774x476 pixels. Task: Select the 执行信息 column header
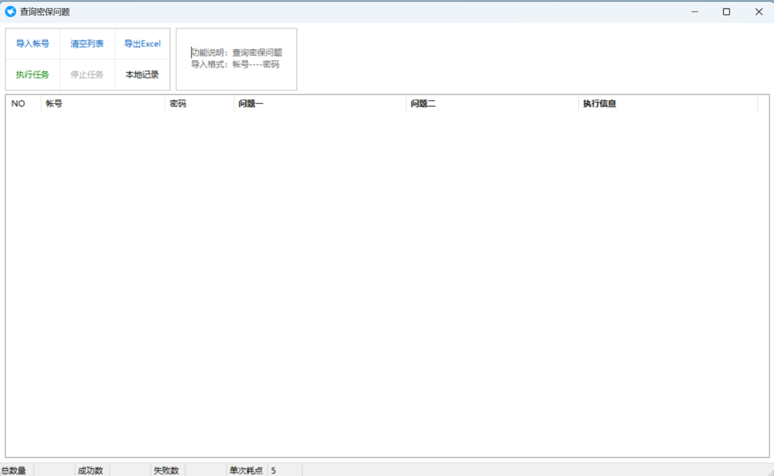(x=668, y=103)
